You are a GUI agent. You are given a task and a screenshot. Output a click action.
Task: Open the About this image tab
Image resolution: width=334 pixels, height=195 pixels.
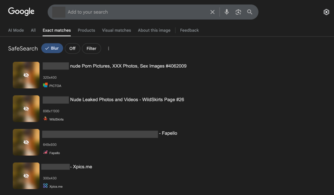(x=154, y=30)
